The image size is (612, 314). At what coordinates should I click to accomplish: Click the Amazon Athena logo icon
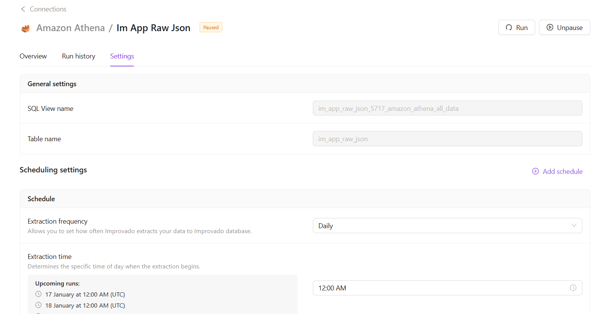pos(25,28)
